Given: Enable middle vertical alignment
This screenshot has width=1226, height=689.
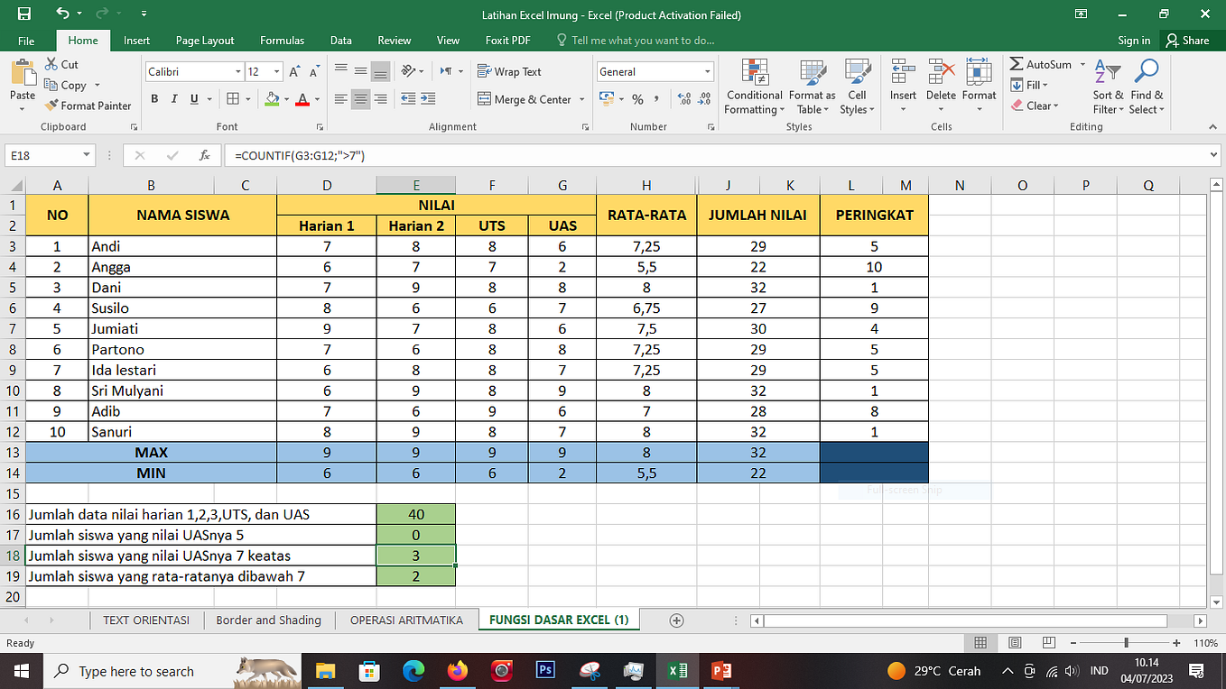Looking at the screenshot, I should [x=360, y=71].
